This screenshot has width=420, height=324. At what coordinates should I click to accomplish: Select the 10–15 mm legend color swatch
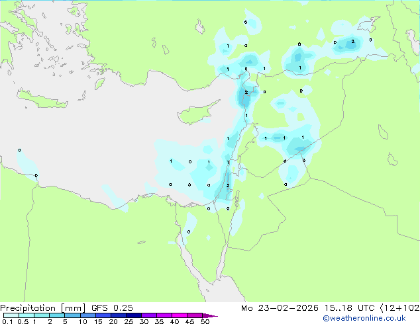point(87,315)
